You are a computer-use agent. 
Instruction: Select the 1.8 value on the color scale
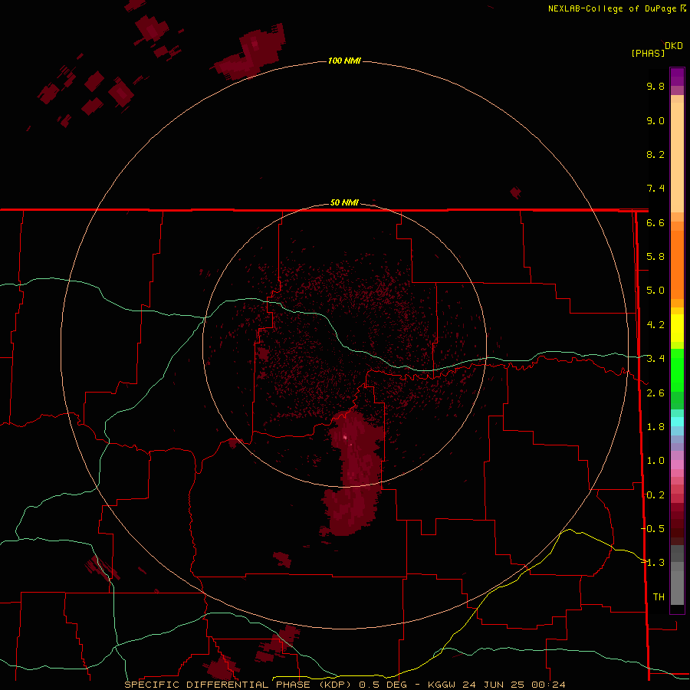tap(655, 427)
